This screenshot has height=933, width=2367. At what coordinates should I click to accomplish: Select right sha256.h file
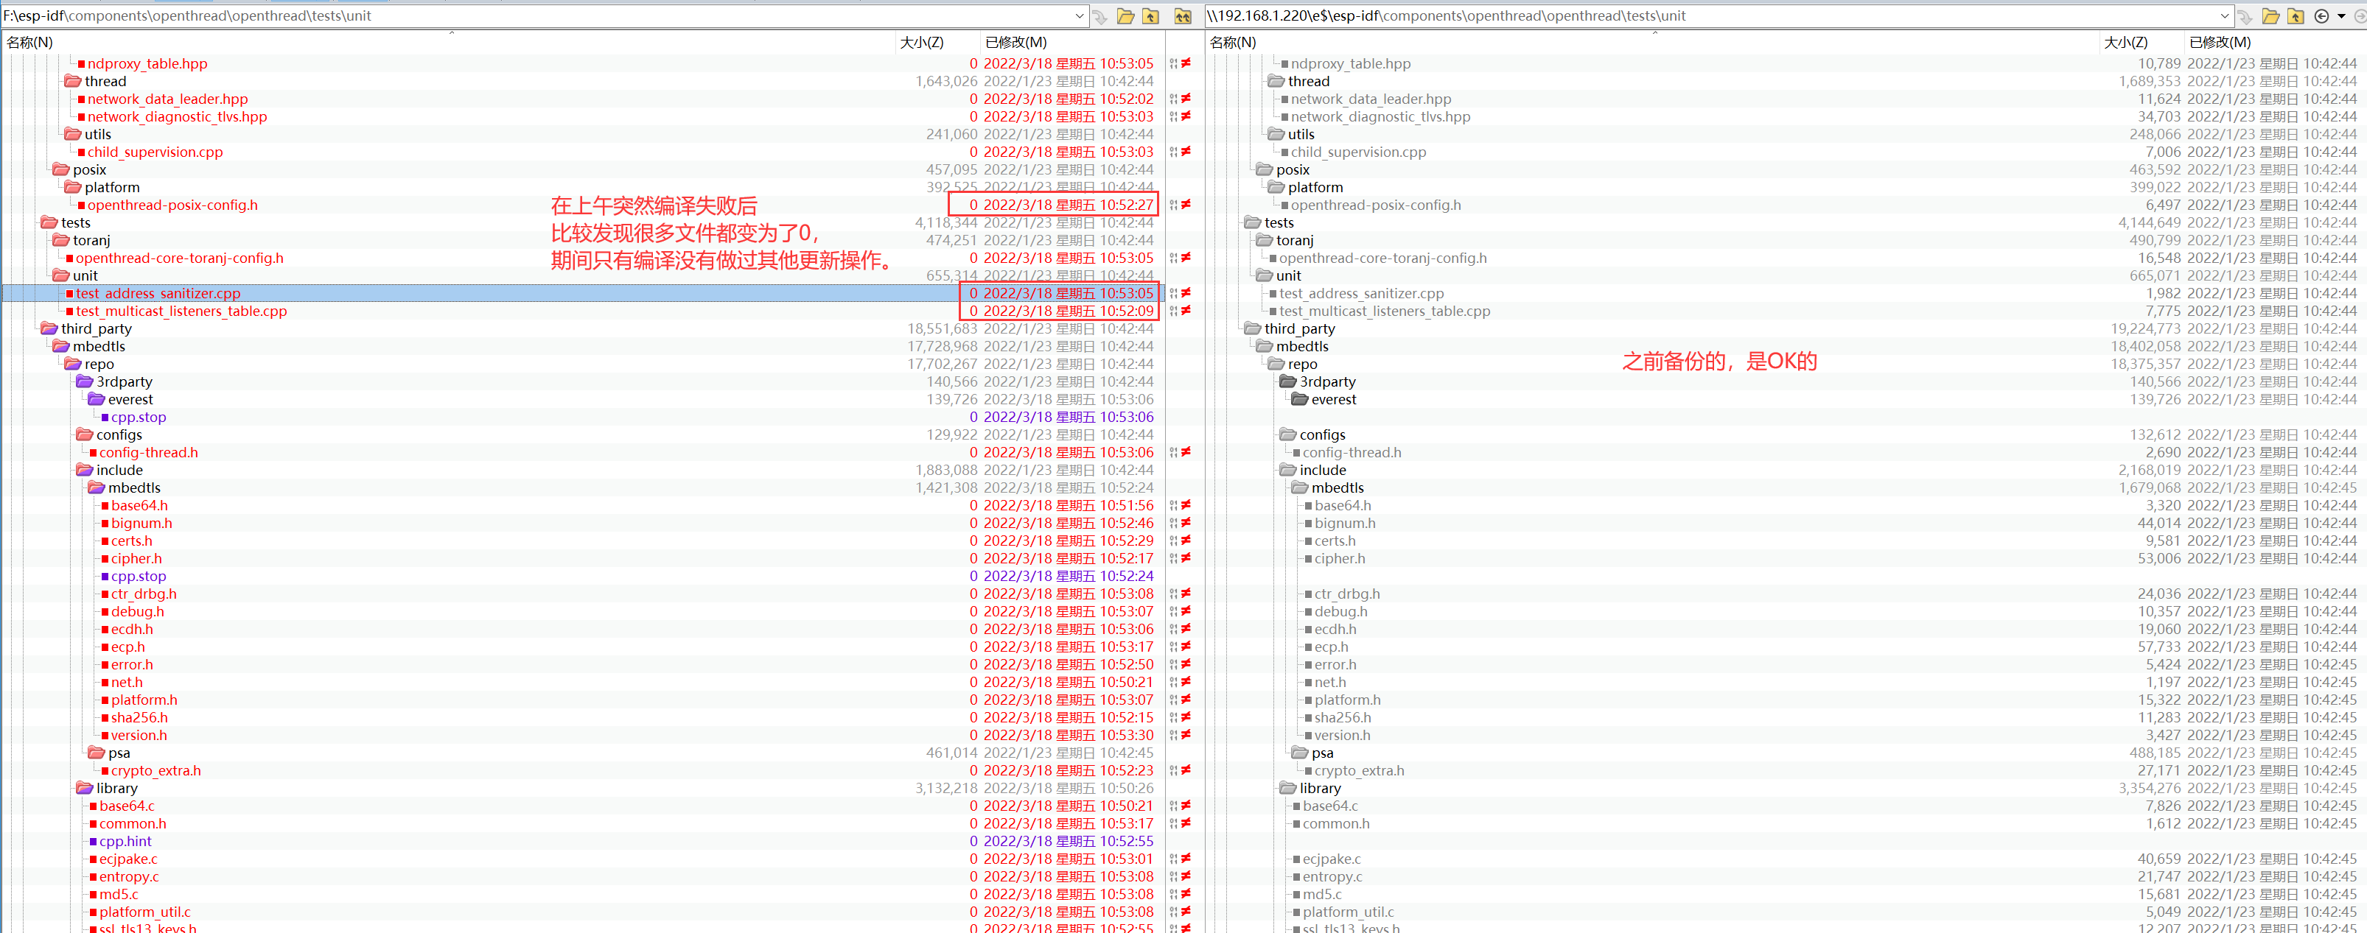tap(1343, 717)
